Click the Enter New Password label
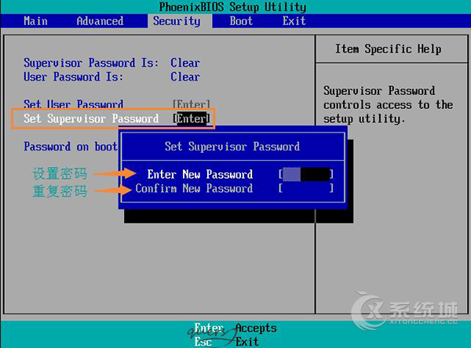Viewport: 471px width, 348px height. click(200, 174)
